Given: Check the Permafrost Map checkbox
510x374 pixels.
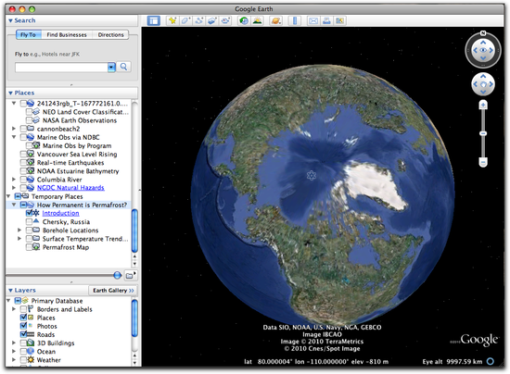Looking at the screenshot, I should click(29, 247).
